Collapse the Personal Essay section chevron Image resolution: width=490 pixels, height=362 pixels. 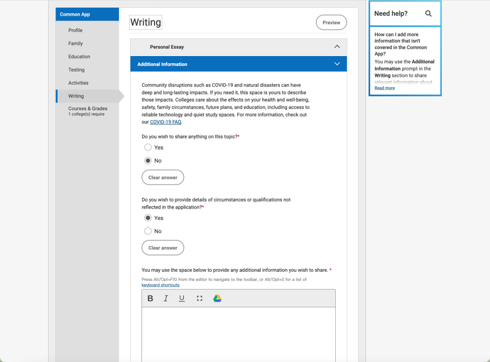337,47
